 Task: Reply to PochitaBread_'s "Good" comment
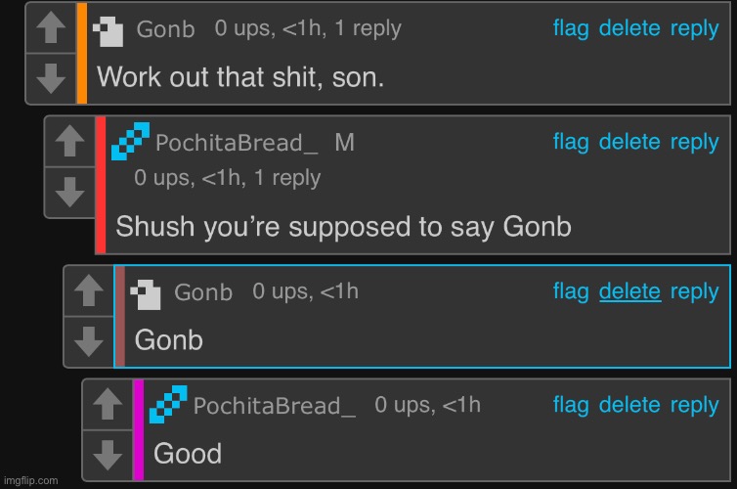tap(694, 405)
